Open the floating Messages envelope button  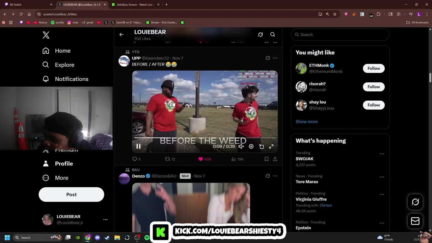[x=415, y=221]
